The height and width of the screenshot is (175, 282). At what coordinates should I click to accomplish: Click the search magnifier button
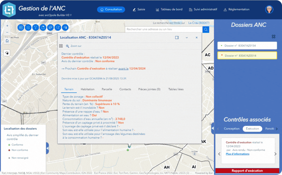206,29
